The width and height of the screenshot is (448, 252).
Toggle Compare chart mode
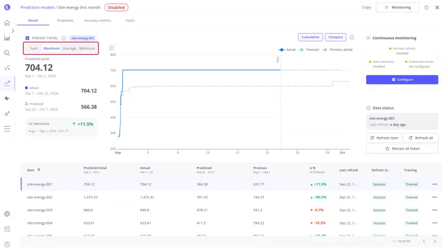(x=335, y=37)
